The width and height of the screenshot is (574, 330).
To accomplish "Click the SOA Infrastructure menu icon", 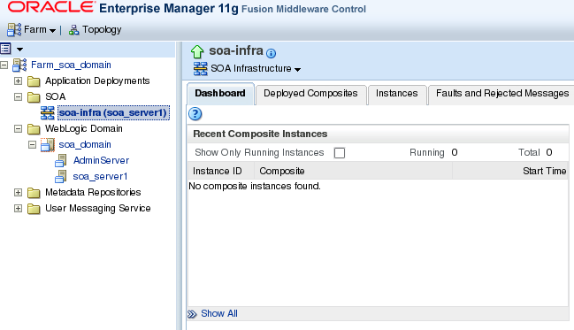I will [x=200, y=68].
